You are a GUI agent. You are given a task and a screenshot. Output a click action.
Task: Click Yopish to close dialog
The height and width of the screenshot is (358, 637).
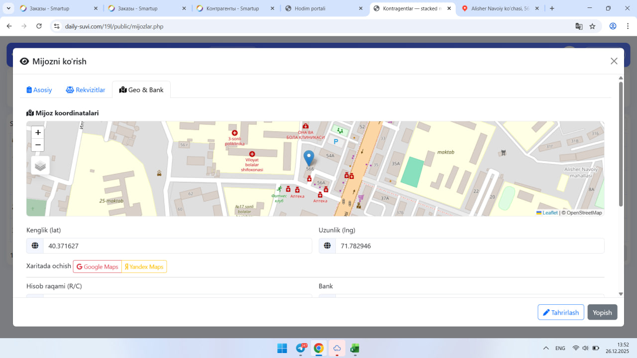tap(602, 312)
